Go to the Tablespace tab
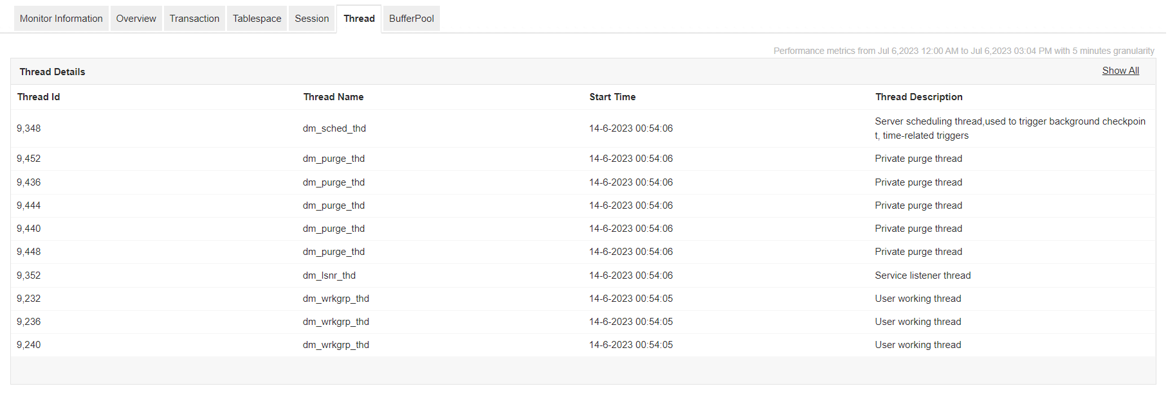Screen dimensions: 1168x393 [x=257, y=19]
